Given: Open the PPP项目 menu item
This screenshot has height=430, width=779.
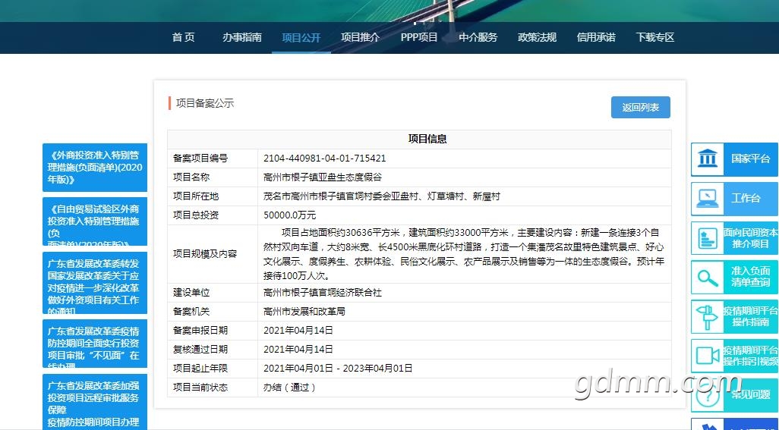Looking at the screenshot, I should [419, 37].
